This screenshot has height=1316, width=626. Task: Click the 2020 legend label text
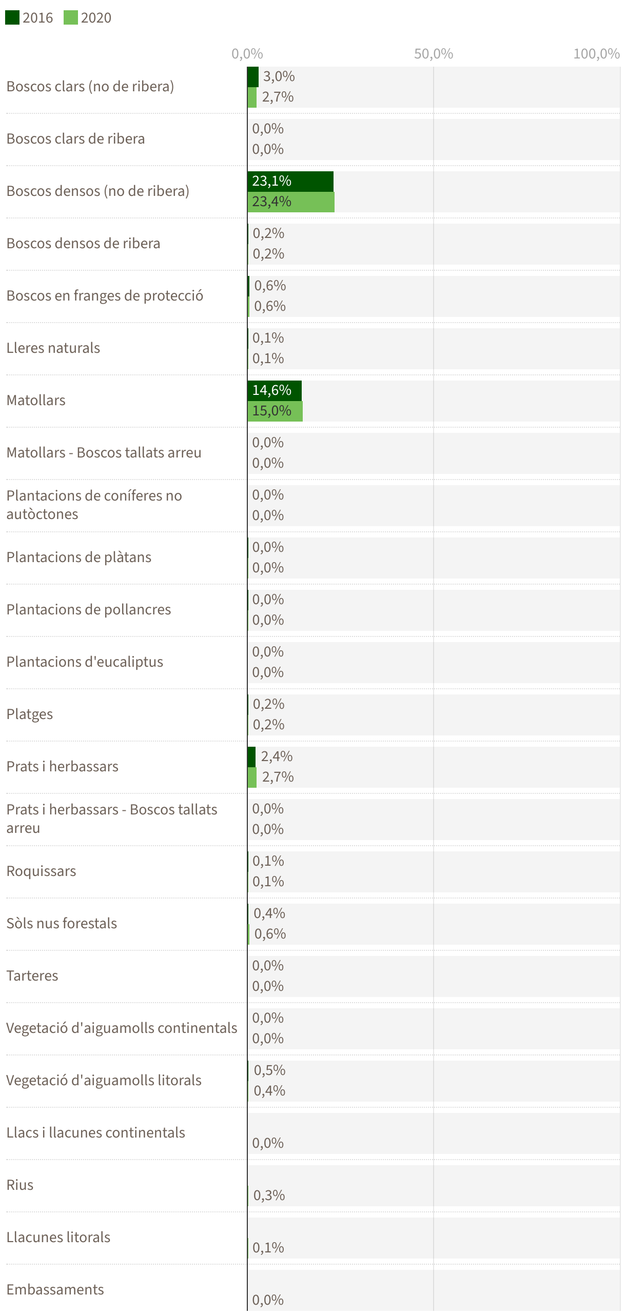96,18
